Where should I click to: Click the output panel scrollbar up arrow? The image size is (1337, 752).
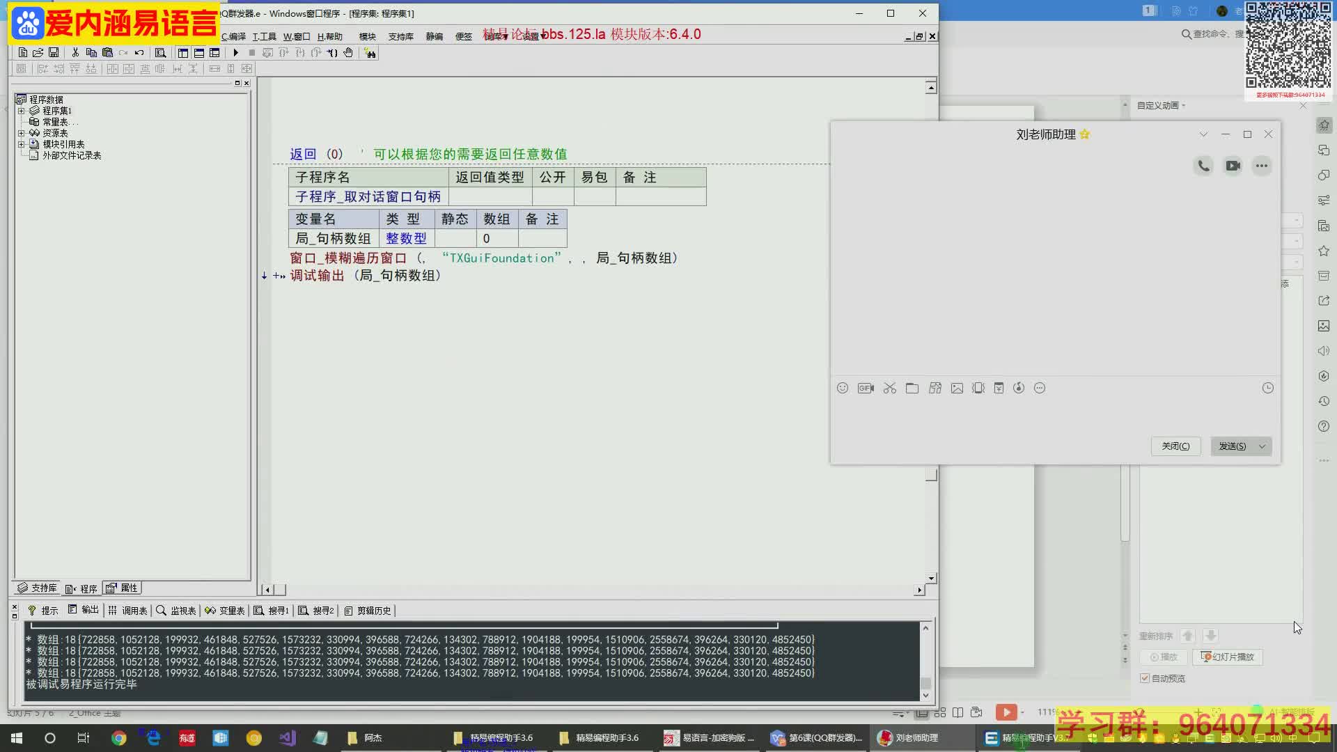pyautogui.click(x=925, y=628)
